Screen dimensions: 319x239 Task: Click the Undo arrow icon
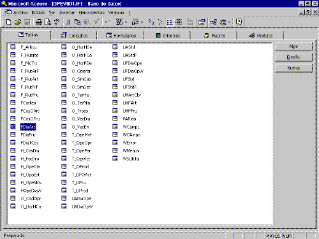[108, 22]
